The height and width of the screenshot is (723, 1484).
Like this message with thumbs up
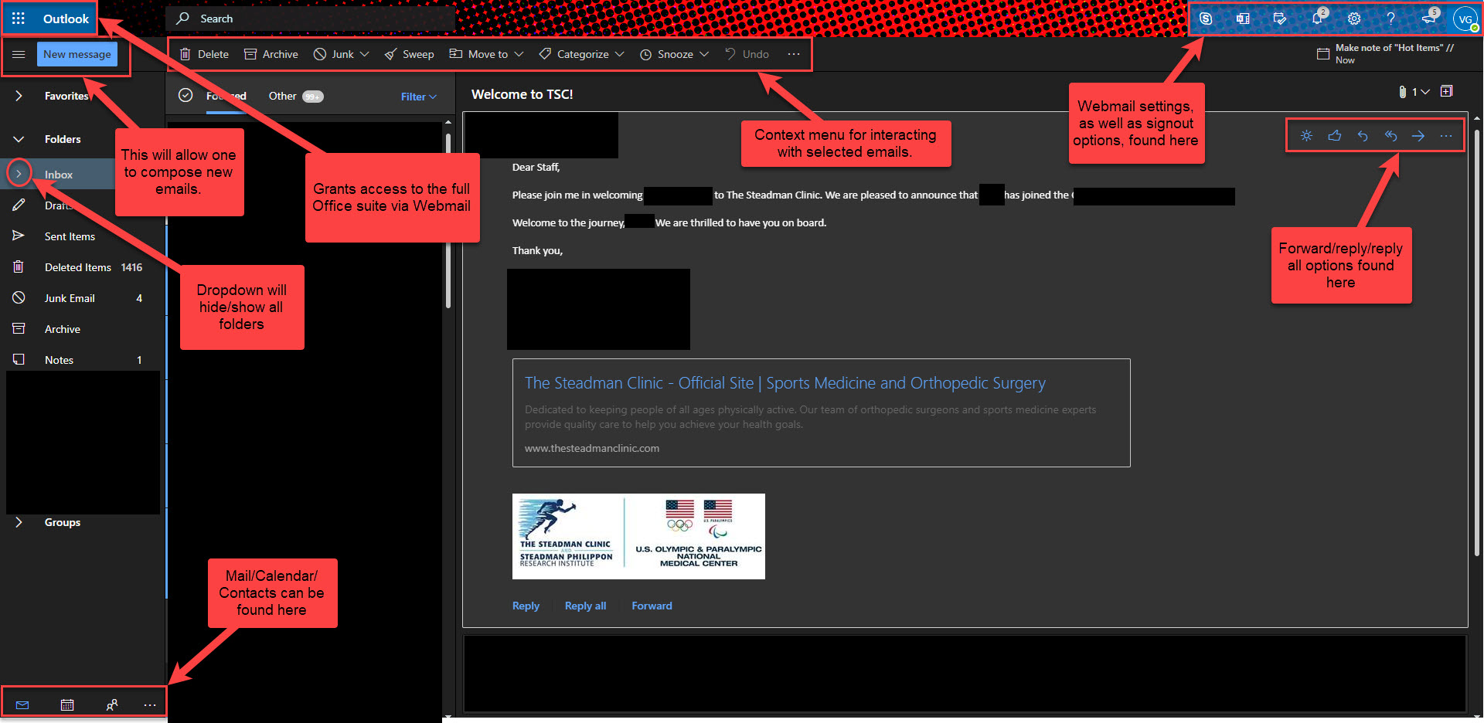click(x=1335, y=136)
